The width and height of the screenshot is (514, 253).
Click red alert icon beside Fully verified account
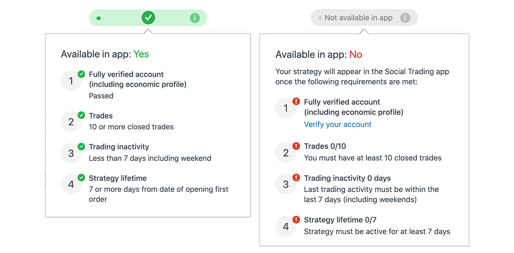296,101
